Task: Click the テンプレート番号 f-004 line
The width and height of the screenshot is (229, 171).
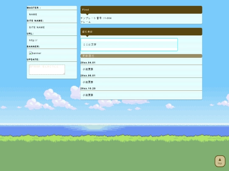Action: 96,18
